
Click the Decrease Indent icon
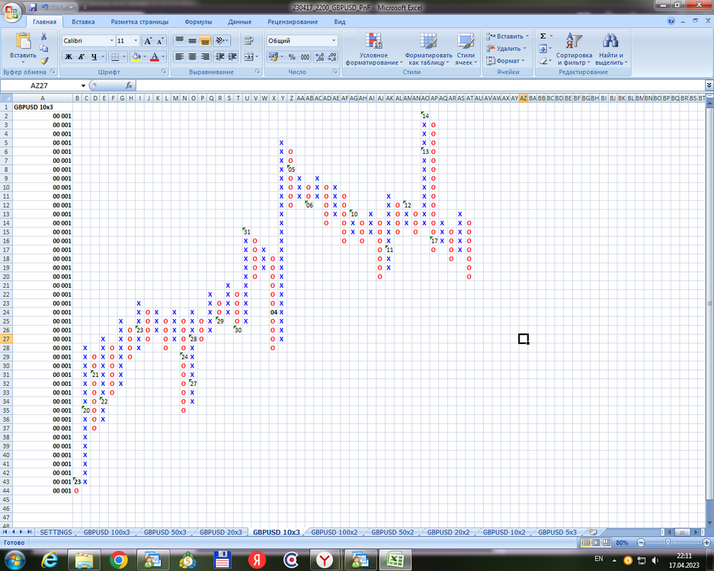[x=220, y=57]
